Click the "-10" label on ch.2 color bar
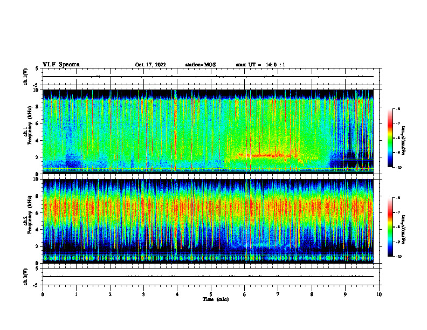 tap(398, 257)
